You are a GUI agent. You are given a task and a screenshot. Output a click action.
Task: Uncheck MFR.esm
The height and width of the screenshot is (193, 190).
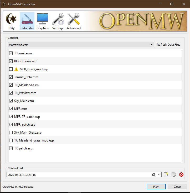tap(11, 109)
